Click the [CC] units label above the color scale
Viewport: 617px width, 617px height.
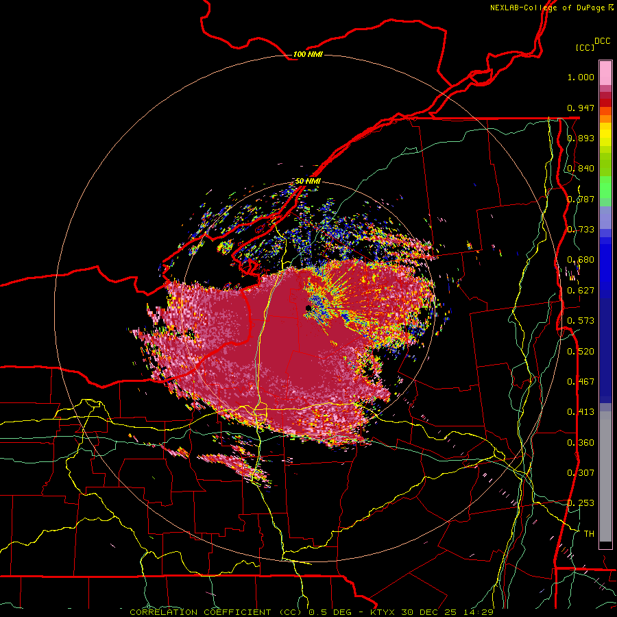tap(585, 47)
